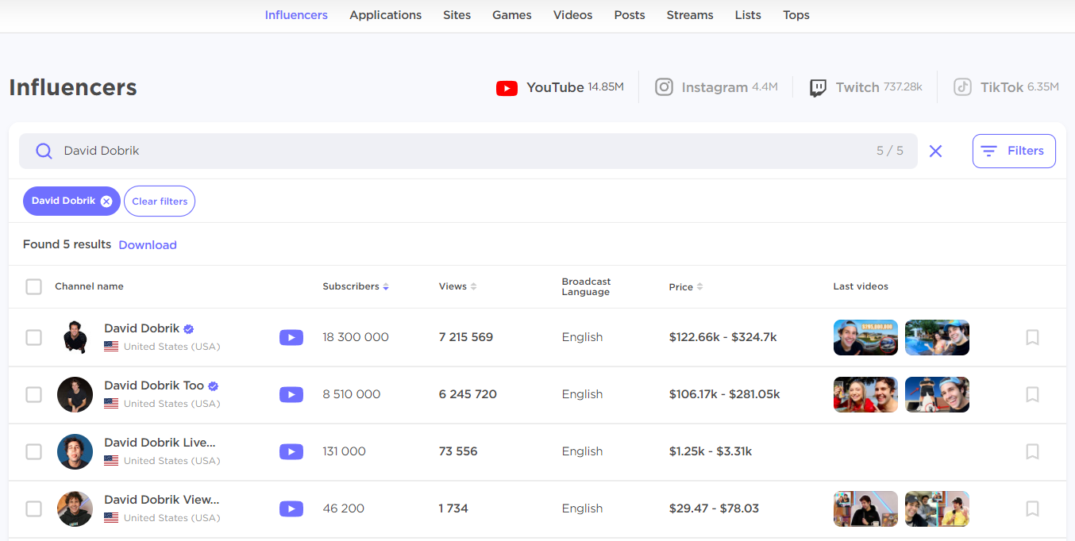Viewport: 1075px width, 541px height.
Task: Switch to the Lists tab
Action: tap(748, 15)
